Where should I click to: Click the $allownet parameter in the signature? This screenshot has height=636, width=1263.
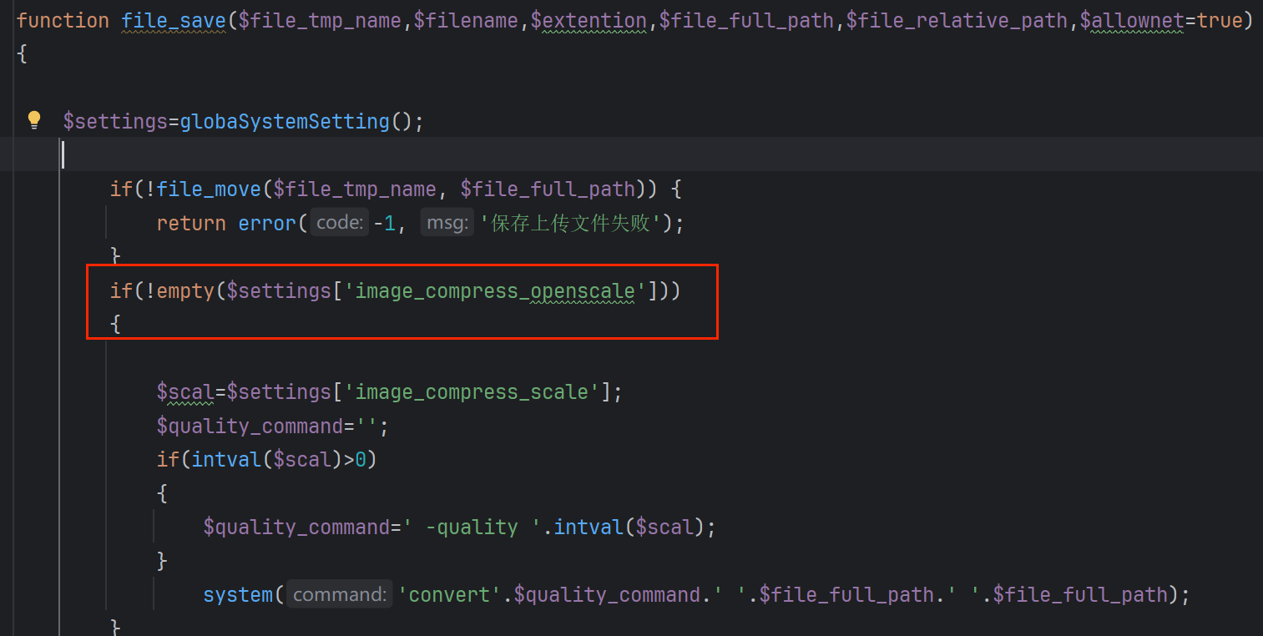pos(1133,21)
